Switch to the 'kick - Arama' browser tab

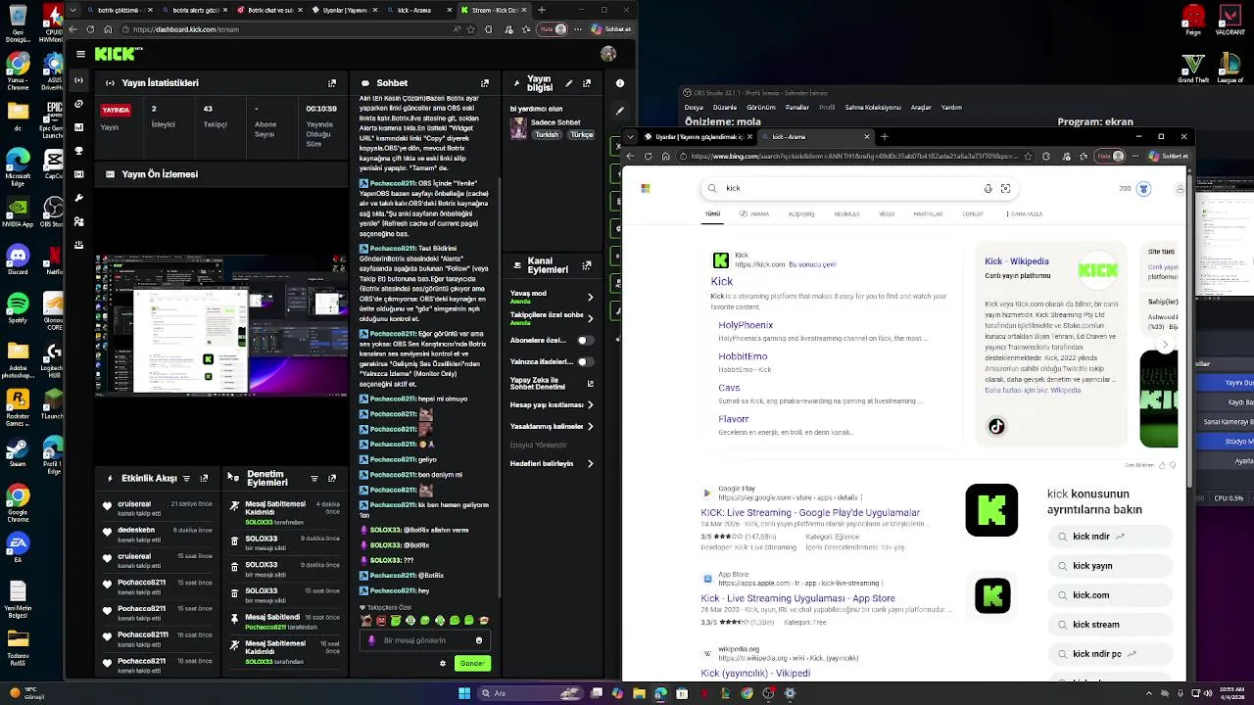(817, 137)
